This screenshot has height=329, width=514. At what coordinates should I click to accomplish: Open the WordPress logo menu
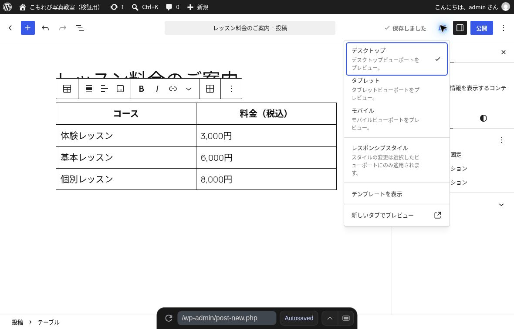[7, 7]
